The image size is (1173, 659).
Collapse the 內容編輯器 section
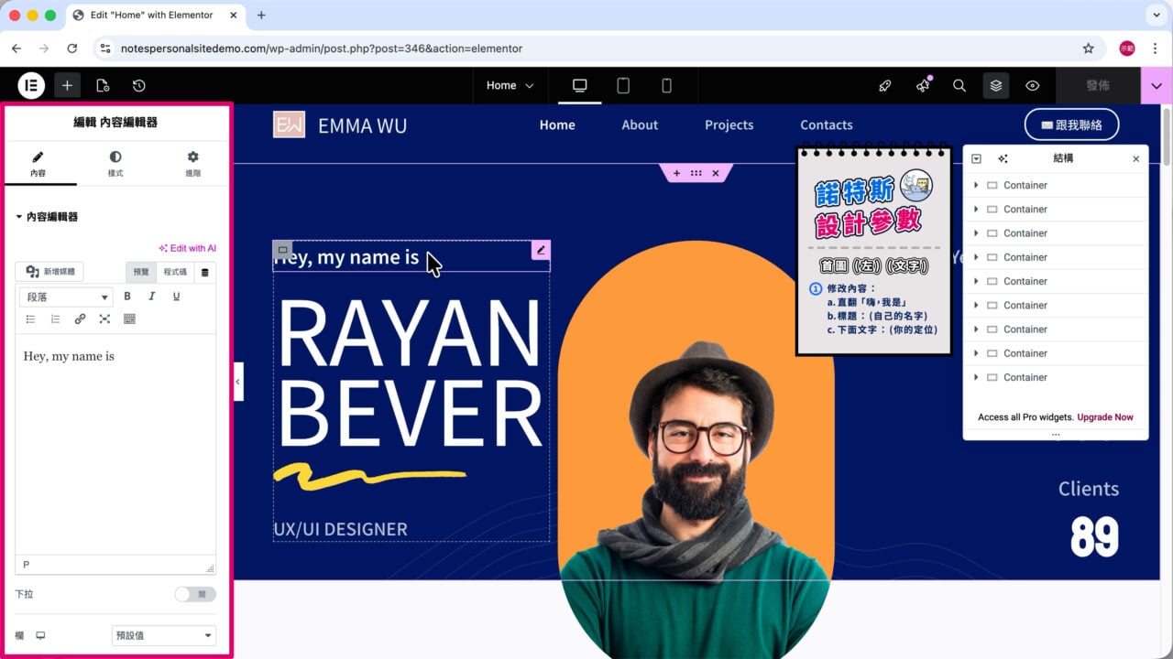(47, 217)
